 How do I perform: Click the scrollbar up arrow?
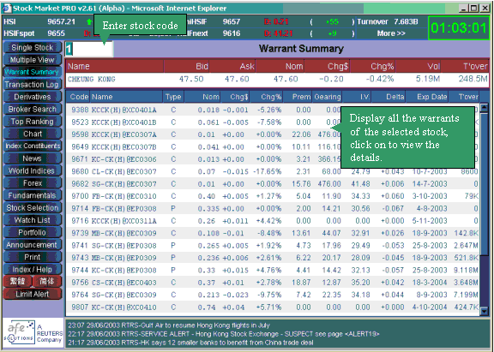[485, 108]
